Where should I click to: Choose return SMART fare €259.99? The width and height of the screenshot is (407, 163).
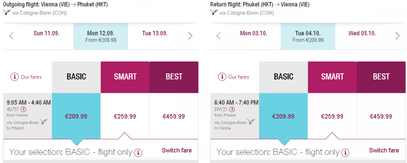point(332,116)
